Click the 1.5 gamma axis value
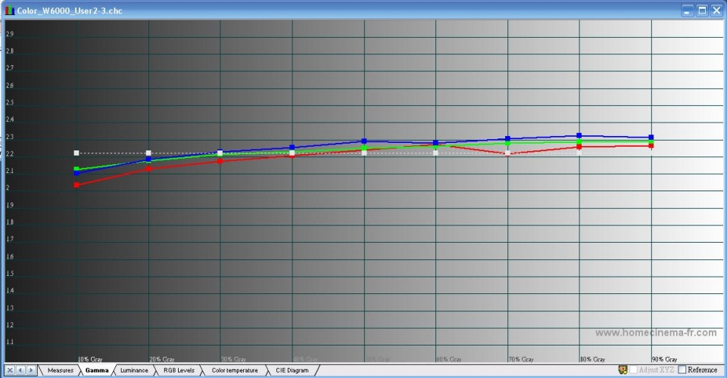The height and width of the screenshot is (378, 727). tap(10, 274)
